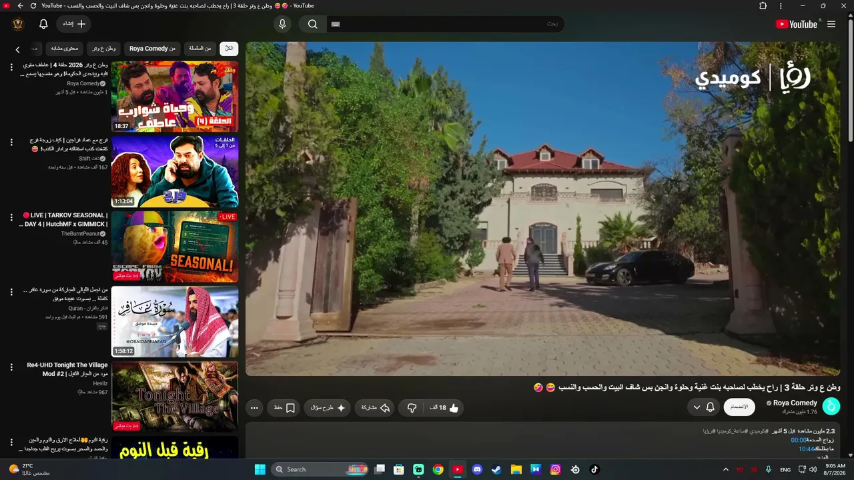Open 'Re4-UHD Tonight The Village' title
Viewport: 854px width, 480px height.
(67, 369)
